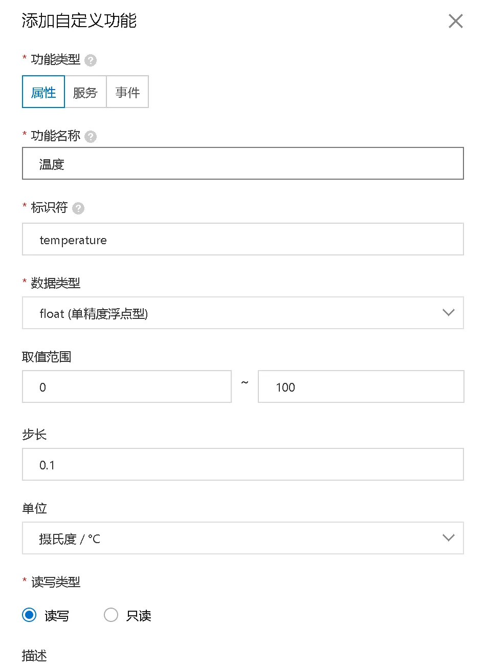Click the help icon beside 功能类型
This screenshot has height=667, width=487.
pyautogui.click(x=91, y=60)
